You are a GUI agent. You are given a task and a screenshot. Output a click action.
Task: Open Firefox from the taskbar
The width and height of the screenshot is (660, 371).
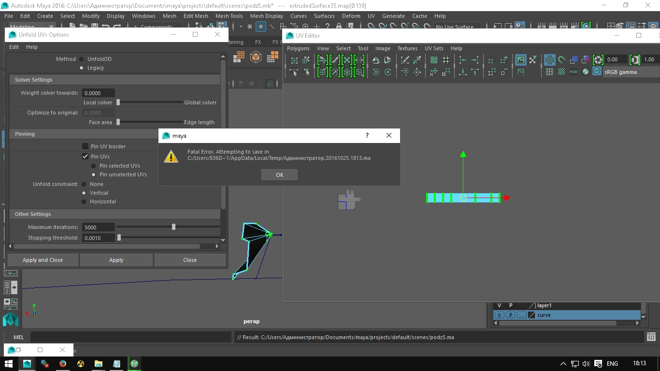(63, 364)
